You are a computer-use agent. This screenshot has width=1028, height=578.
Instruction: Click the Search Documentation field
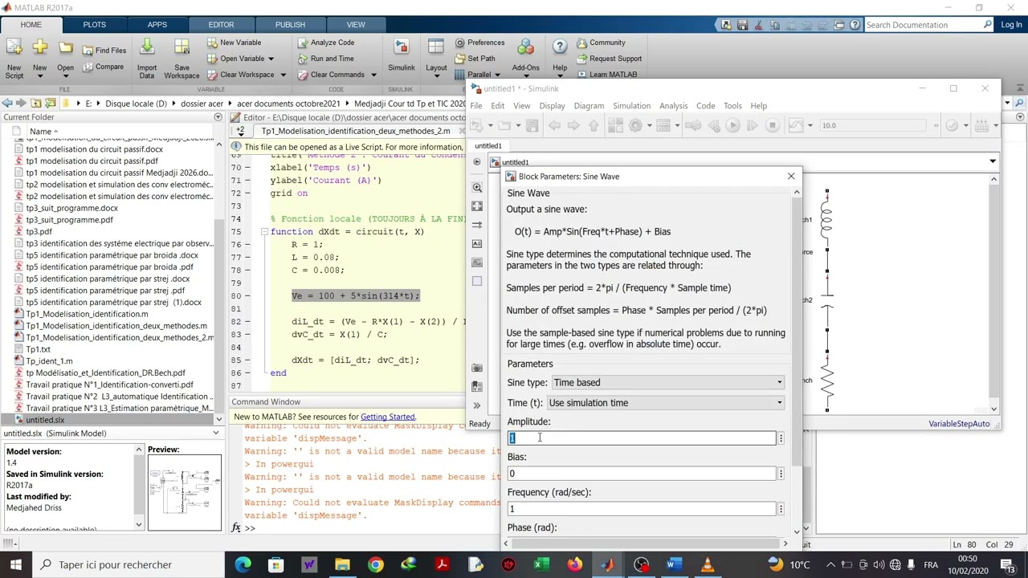click(924, 25)
